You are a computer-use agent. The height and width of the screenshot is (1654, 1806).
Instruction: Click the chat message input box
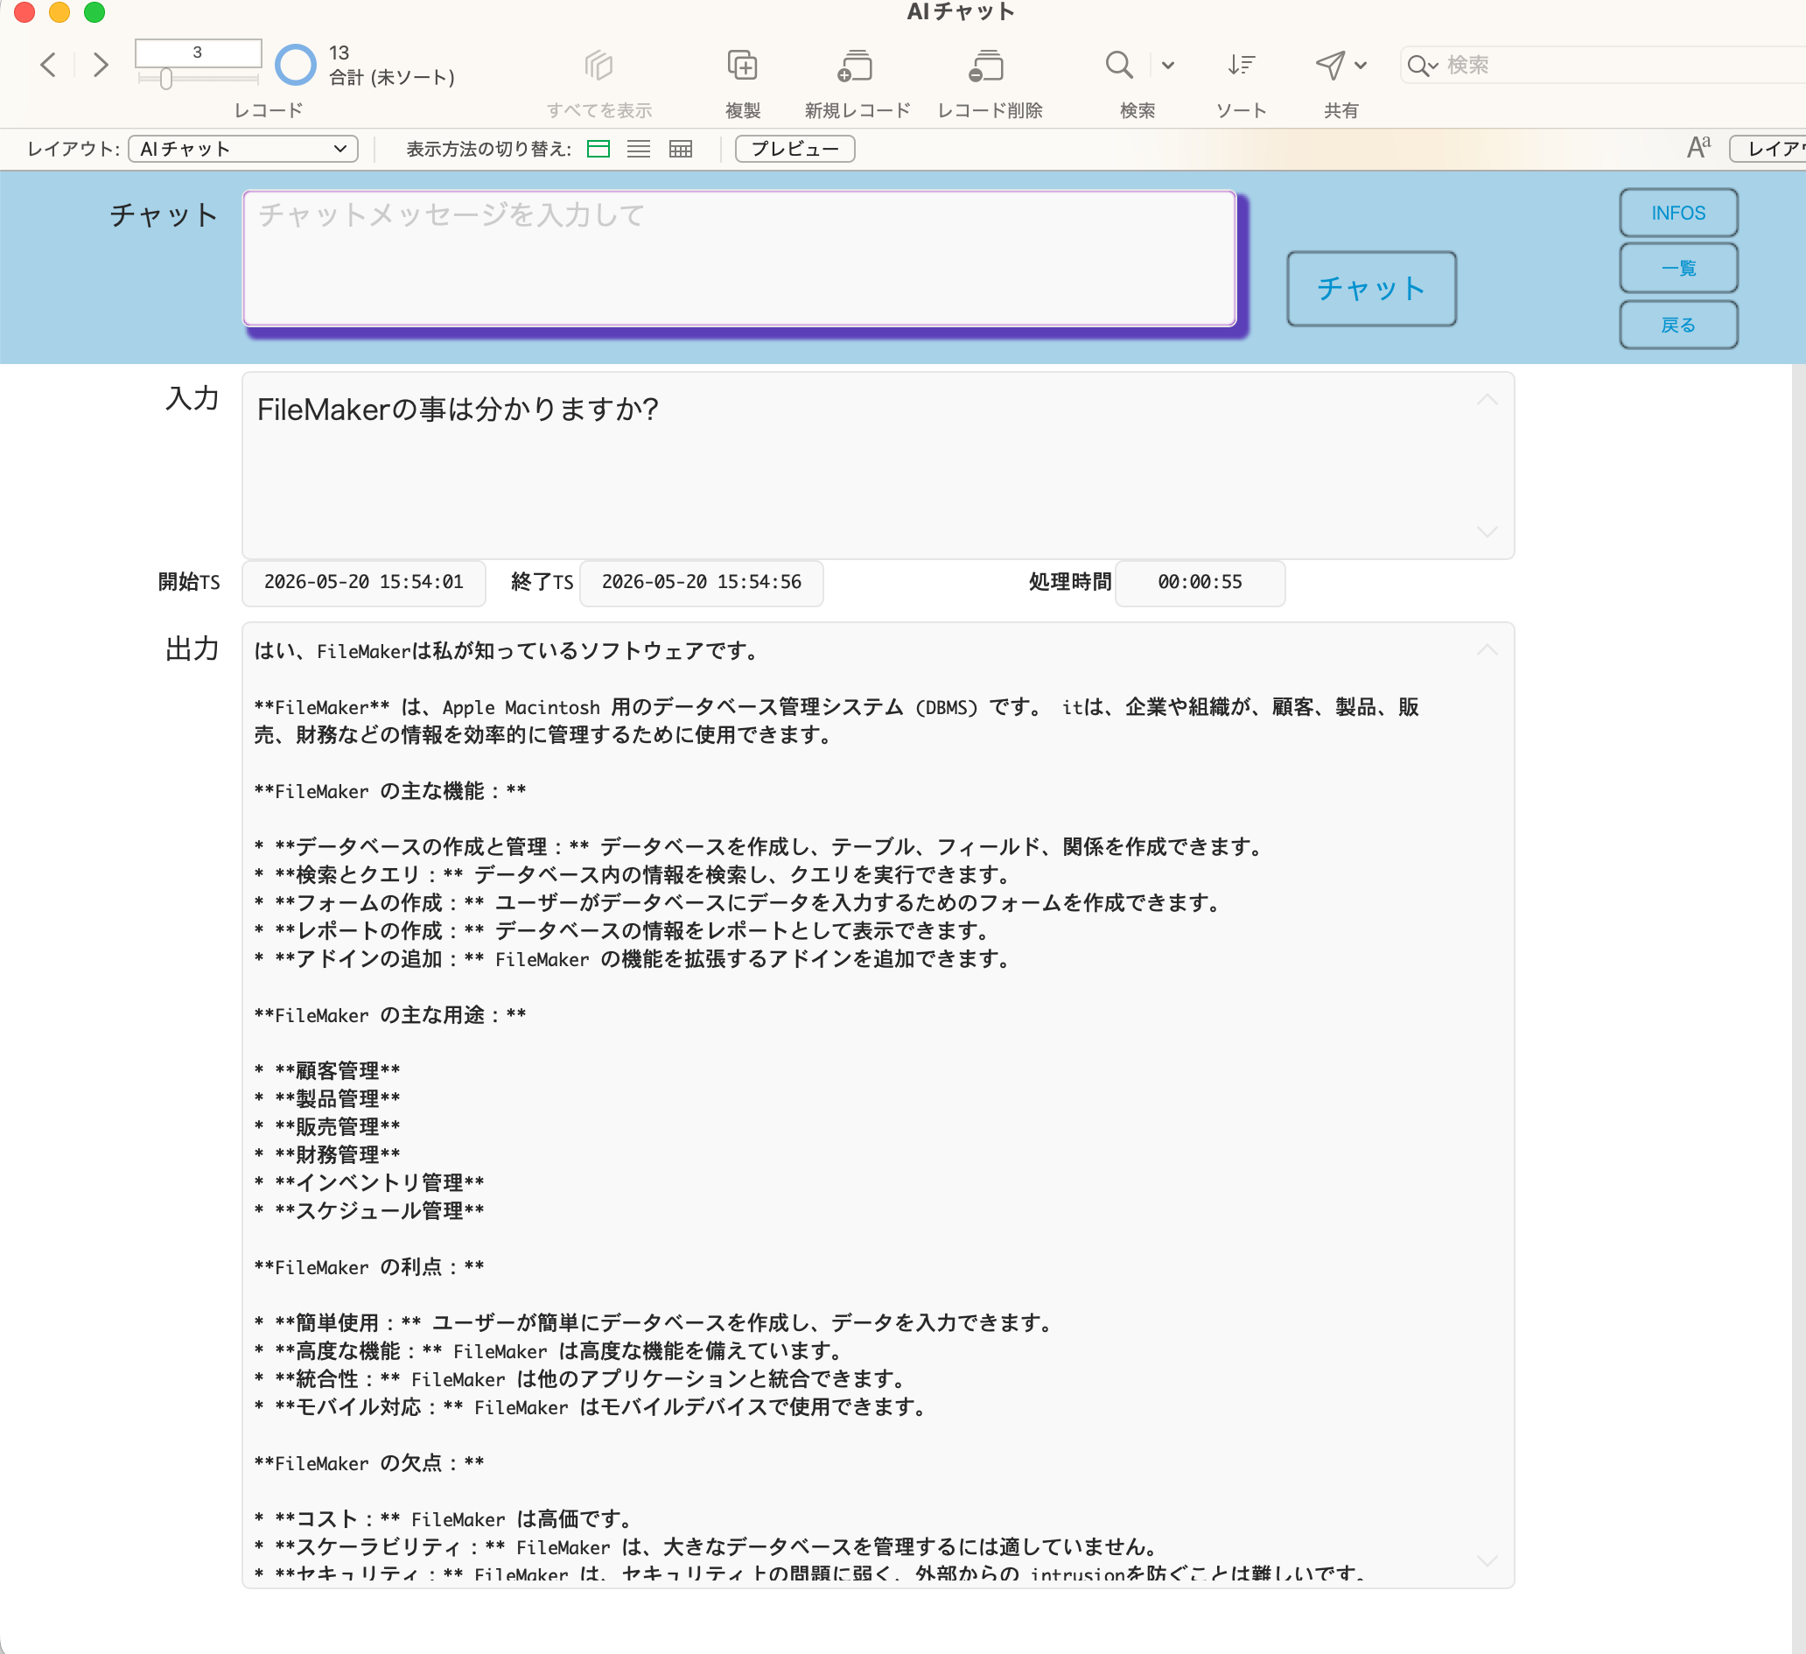tap(740, 258)
